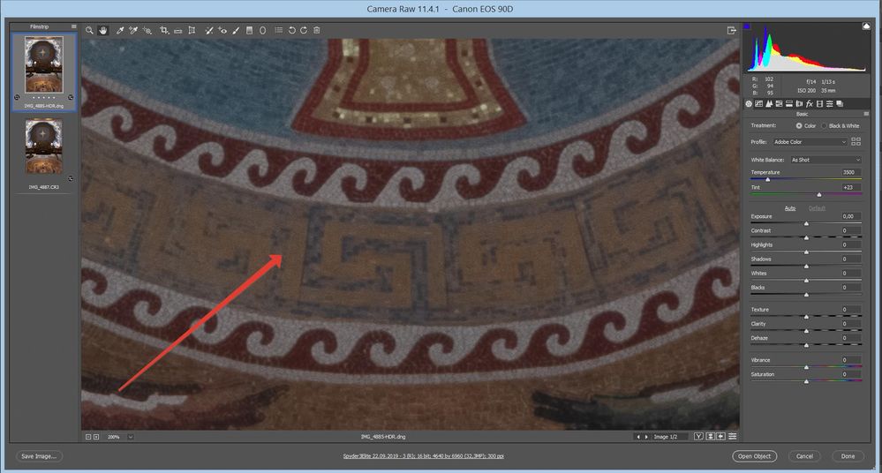Open the Tone Curve panel tab
882x473 pixels.
pyautogui.click(x=758, y=104)
